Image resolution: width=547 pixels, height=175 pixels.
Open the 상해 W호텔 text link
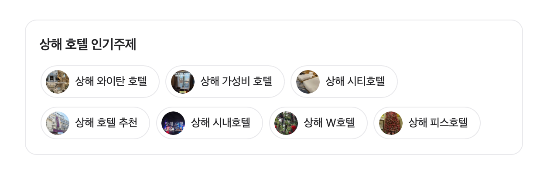(x=329, y=123)
